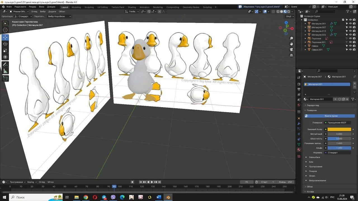Switch to the Modeling workspace tab

(76, 7)
